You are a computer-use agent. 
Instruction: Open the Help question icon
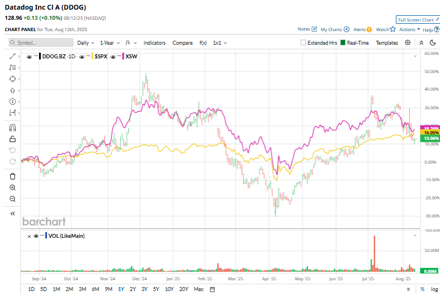click(437, 29)
